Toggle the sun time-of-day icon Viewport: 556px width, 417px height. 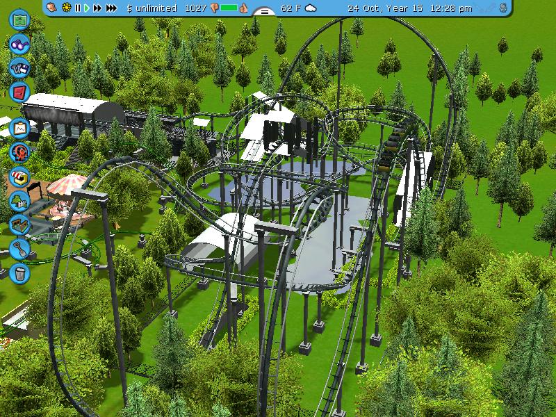point(66,8)
